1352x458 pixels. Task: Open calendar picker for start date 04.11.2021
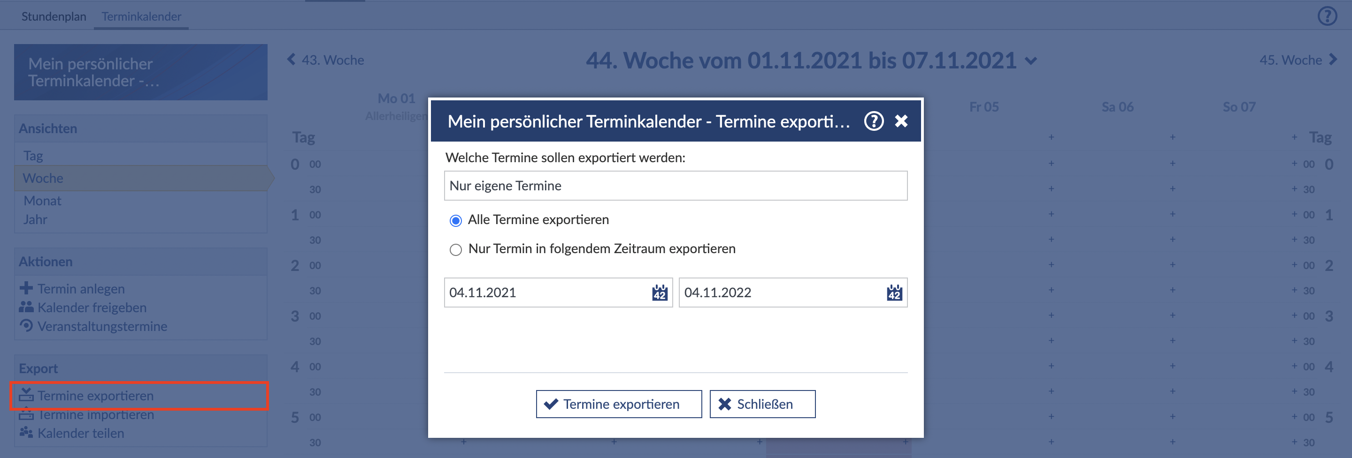point(659,293)
